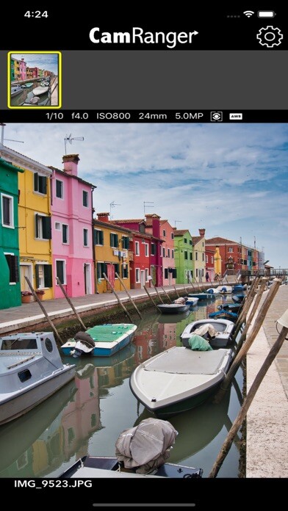Tap the main photo preview of colorful houses
288x511 pixels.
pyautogui.click(x=144, y=300)
